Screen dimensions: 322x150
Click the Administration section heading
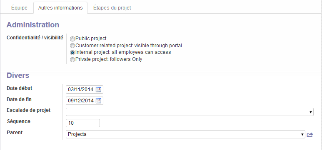coord(33,25)
